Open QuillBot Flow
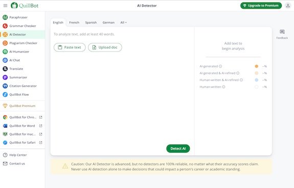 22,95
